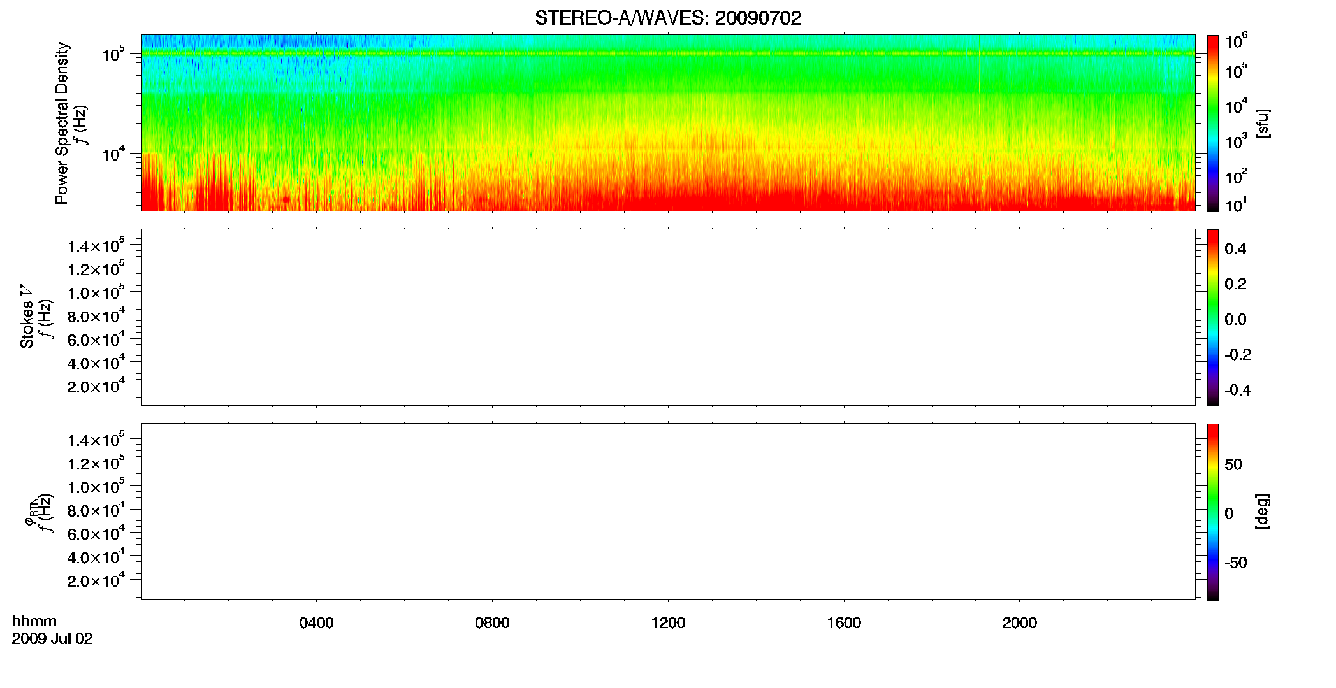The width and height of the screenshot is (1336, 688).
Task: Click the Stokes V axis label
Action: [x=27, y=316]
